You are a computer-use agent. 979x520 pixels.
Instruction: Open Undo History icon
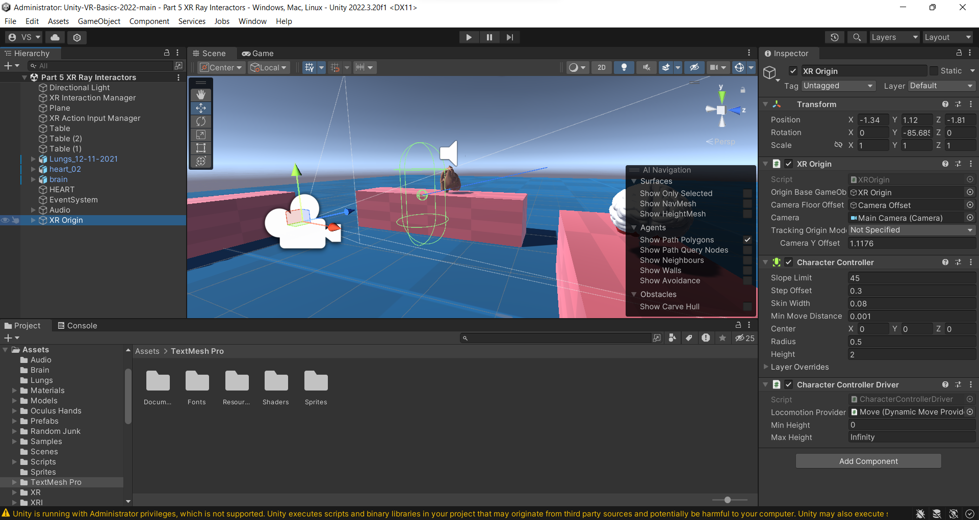pos(835,37)
